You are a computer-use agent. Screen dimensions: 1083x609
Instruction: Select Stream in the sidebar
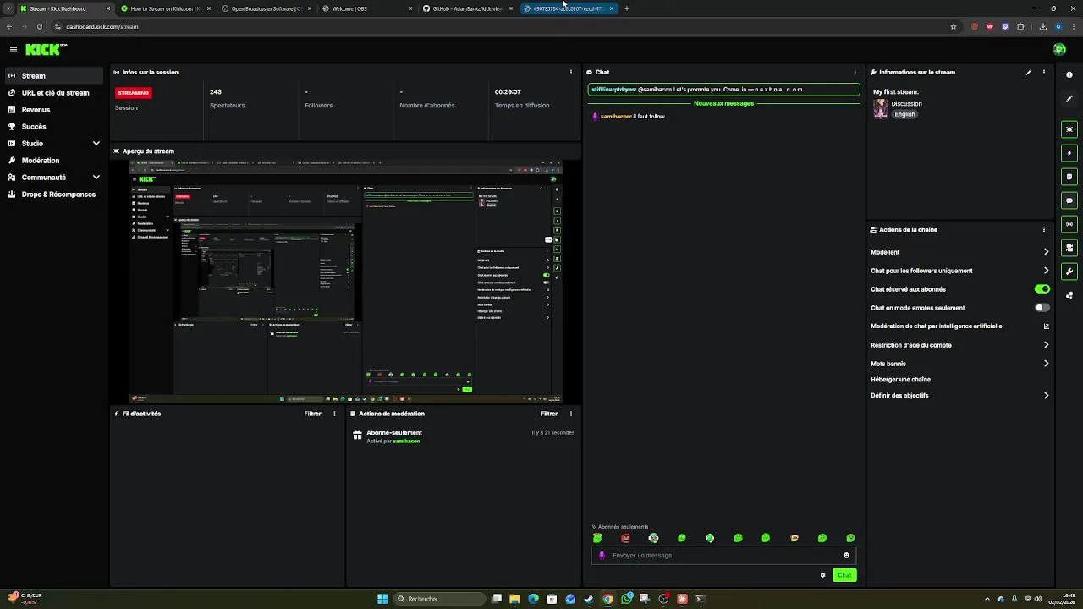54,76
